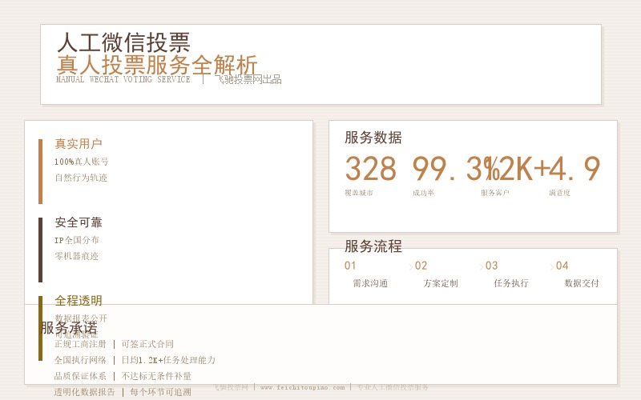This screenshot has height=400, width=641.
Task: Click the '正规工商注册' promise text
Action: 80,344
